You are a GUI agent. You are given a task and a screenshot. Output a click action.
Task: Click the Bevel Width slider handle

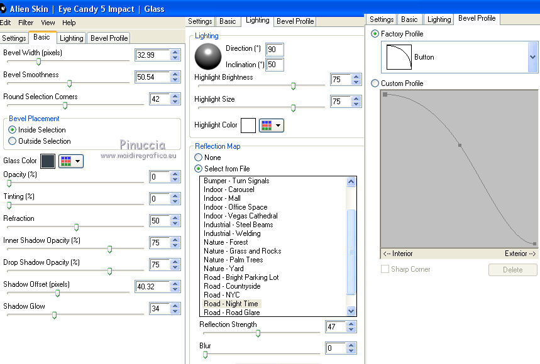click(x=38, y=62)
